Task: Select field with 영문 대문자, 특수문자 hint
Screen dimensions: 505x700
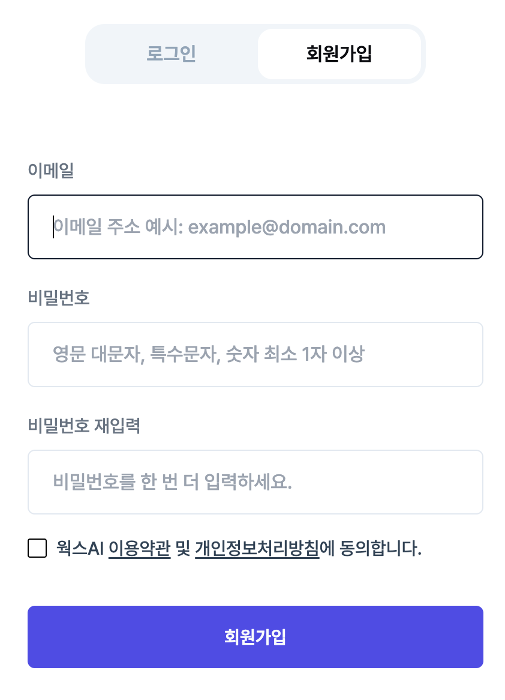Action: pyautogui.click(x=255, y=354)
